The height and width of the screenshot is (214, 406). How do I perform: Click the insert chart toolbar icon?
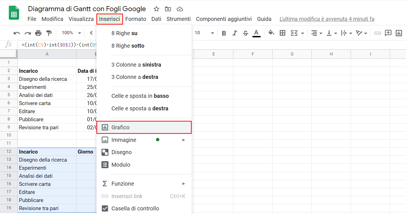click(x=399, y=33)
